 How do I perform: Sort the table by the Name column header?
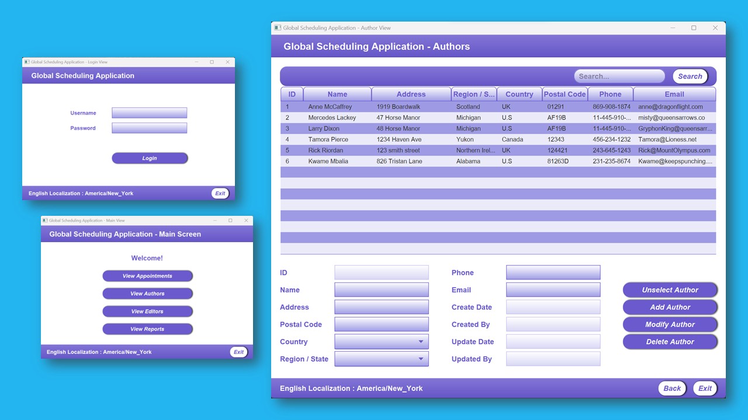pyautogui.click(x=337, y=94)
